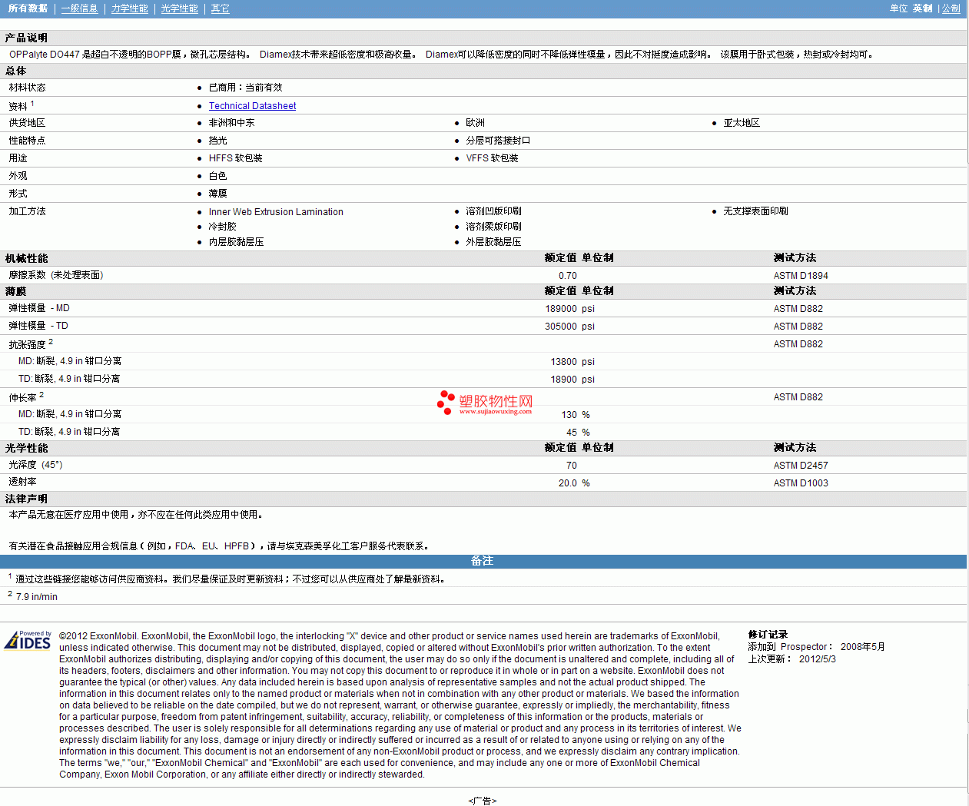The height and width of the screenshot is (806, 969).
Task: Click the 总体 section header
Action: pyautogui.click(x=16, y=71)
